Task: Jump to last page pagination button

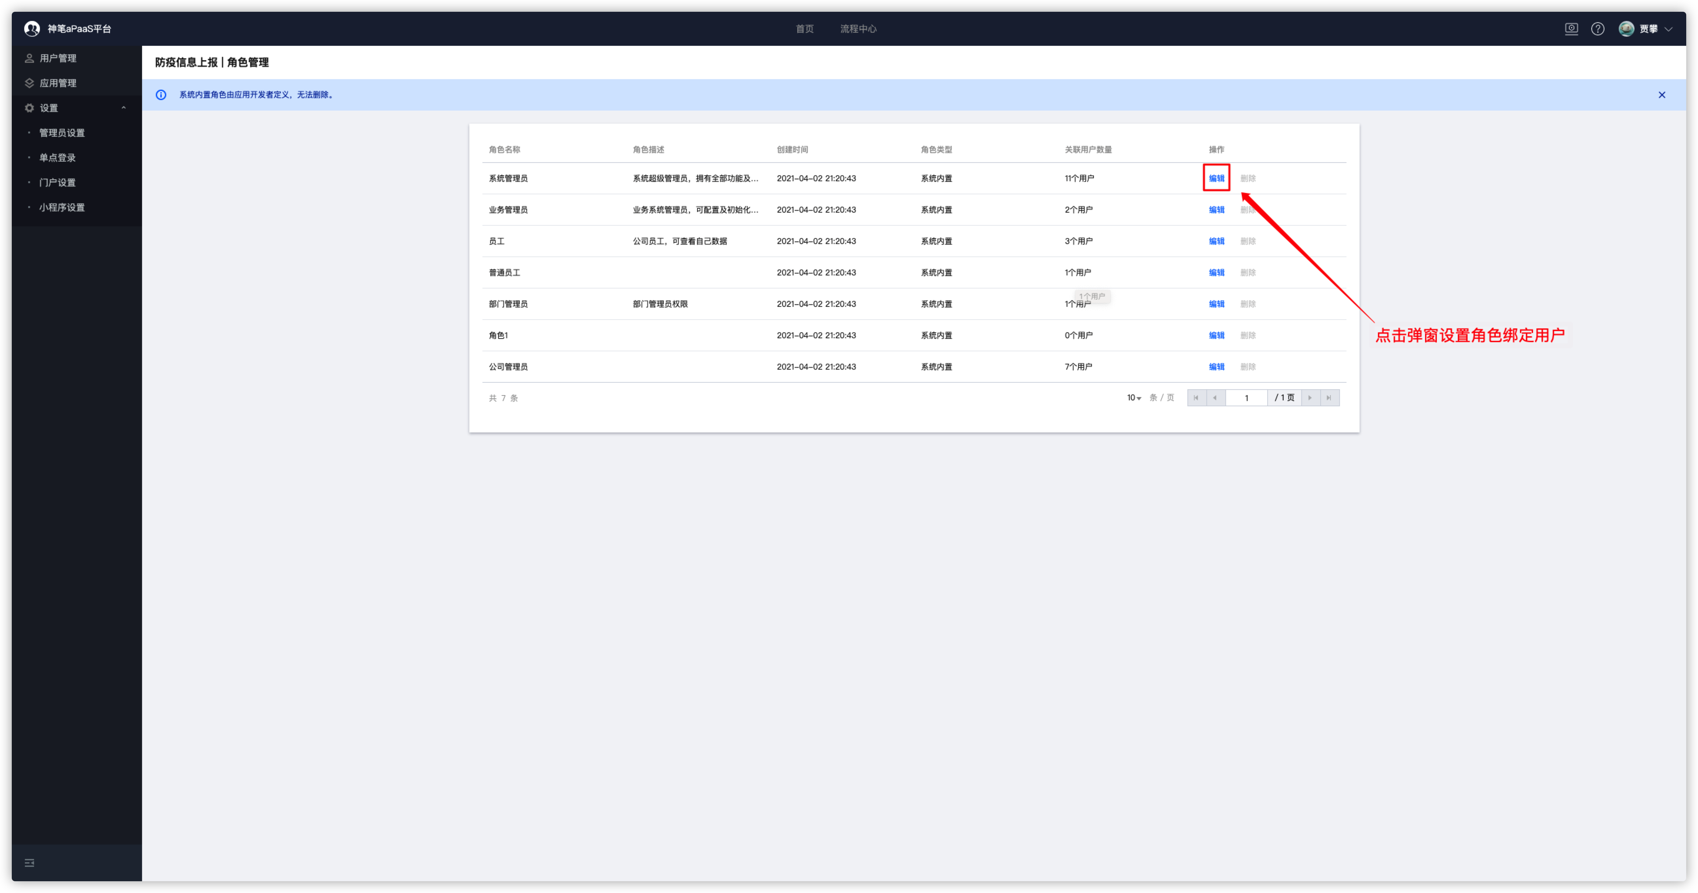Action: pos(1329,398)
